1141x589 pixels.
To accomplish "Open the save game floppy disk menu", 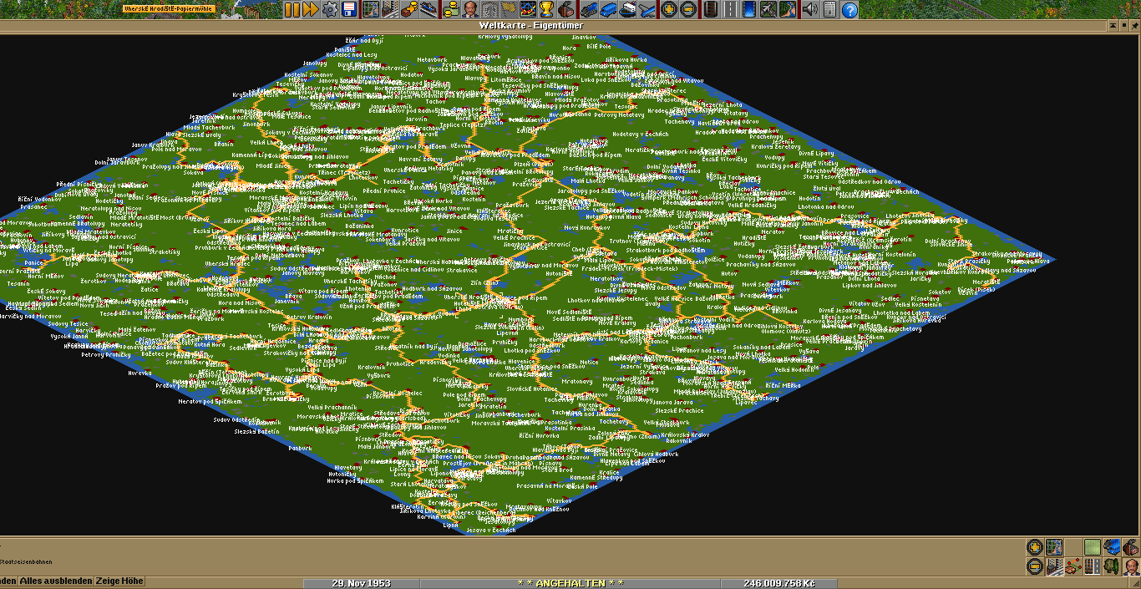I will click(348, 9).
